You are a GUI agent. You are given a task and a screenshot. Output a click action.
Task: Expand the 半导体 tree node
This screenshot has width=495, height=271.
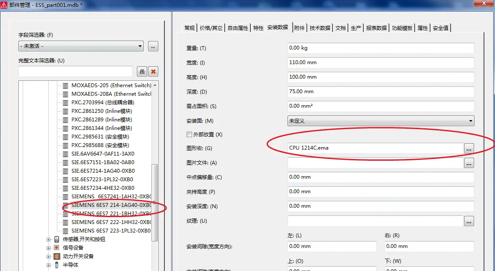(x=49, y=265)
